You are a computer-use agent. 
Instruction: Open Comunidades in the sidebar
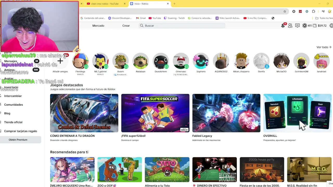click(14, 105)
